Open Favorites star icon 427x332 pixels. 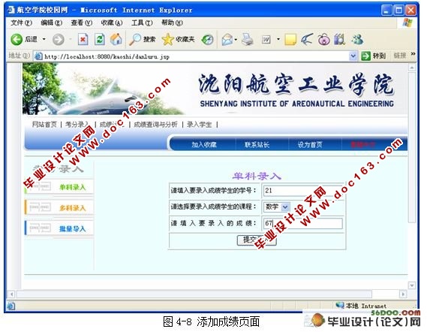click(168, 40)
